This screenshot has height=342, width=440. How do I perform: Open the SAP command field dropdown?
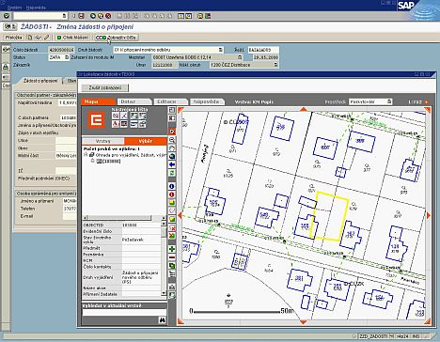pos(65,16)
